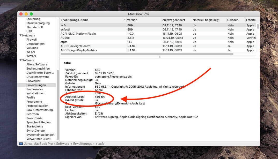Select Systemeinstellungen in the sidebar

pos(40,135)
